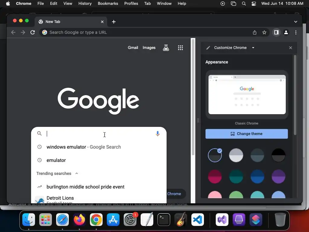Click the pencil icon beside Customize Chrome

click(208, 48)
